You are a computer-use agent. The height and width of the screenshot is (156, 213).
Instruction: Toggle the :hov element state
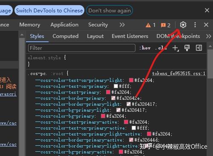(145, 48)
